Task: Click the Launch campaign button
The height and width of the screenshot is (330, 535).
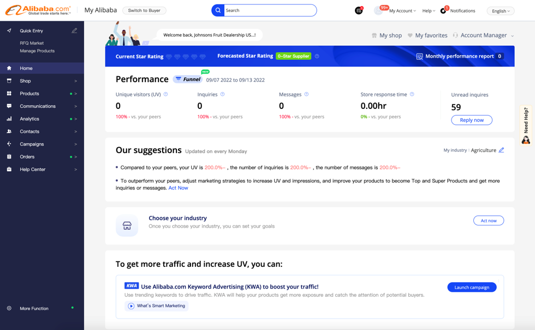Action: point(472,287)
